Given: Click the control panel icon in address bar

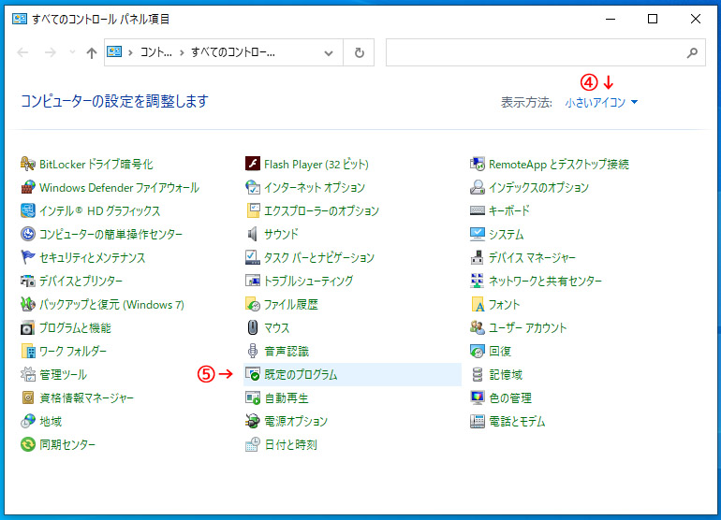Looking at the screenshot, I should (114, 52).
